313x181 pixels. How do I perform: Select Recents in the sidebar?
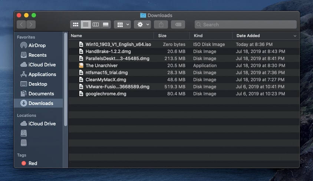(x=37, y=55)
